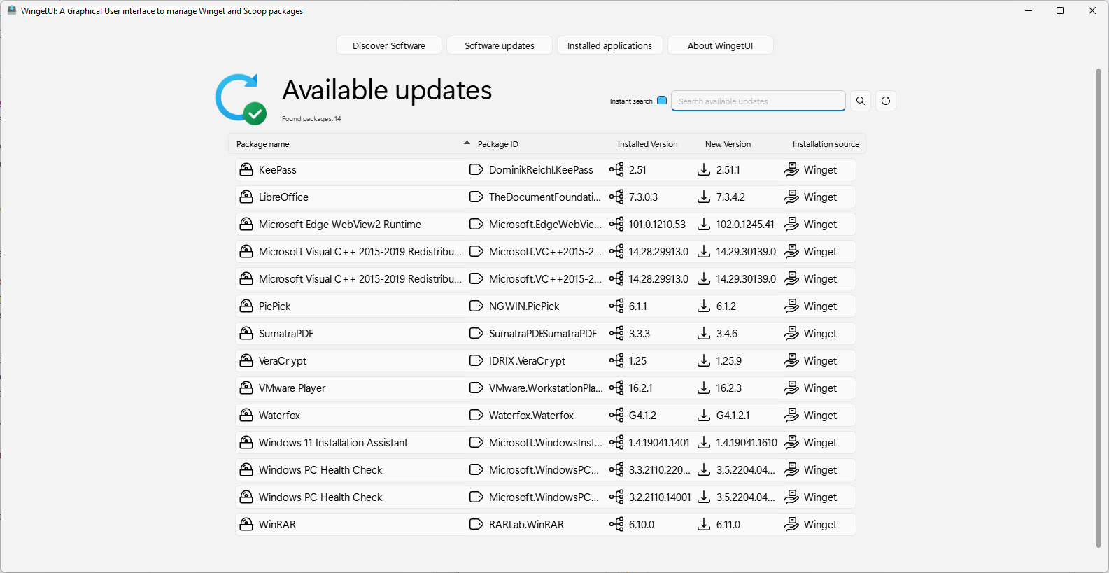This screenshot has width=1109, height=573.
Task: Select the KeePass package name
Action: coord(278,170)
